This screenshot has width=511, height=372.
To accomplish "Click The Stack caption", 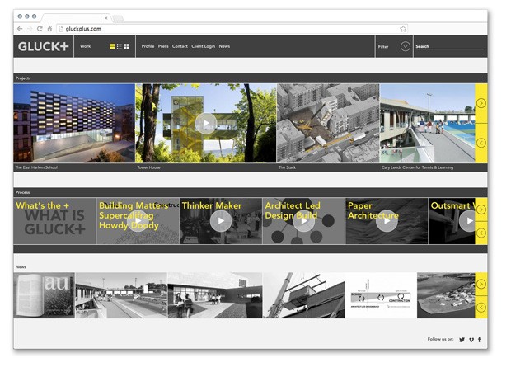I will point(287,167).
